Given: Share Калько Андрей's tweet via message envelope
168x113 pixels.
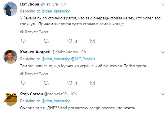Looking at the screenshot, I should 93,83.
